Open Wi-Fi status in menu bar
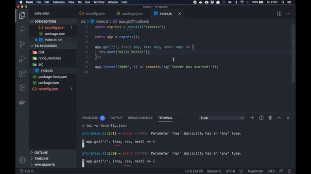 [242, 2]
